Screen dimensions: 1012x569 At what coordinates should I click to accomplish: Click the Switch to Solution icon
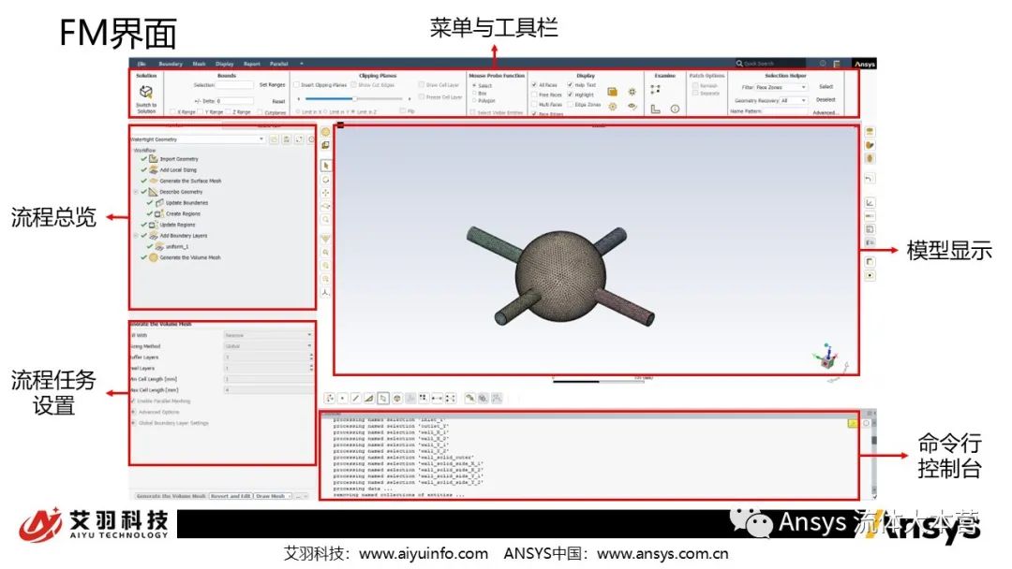(146, 92)
